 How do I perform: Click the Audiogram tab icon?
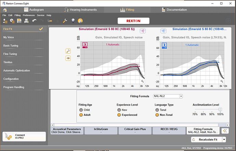click(x=26, y=10)
